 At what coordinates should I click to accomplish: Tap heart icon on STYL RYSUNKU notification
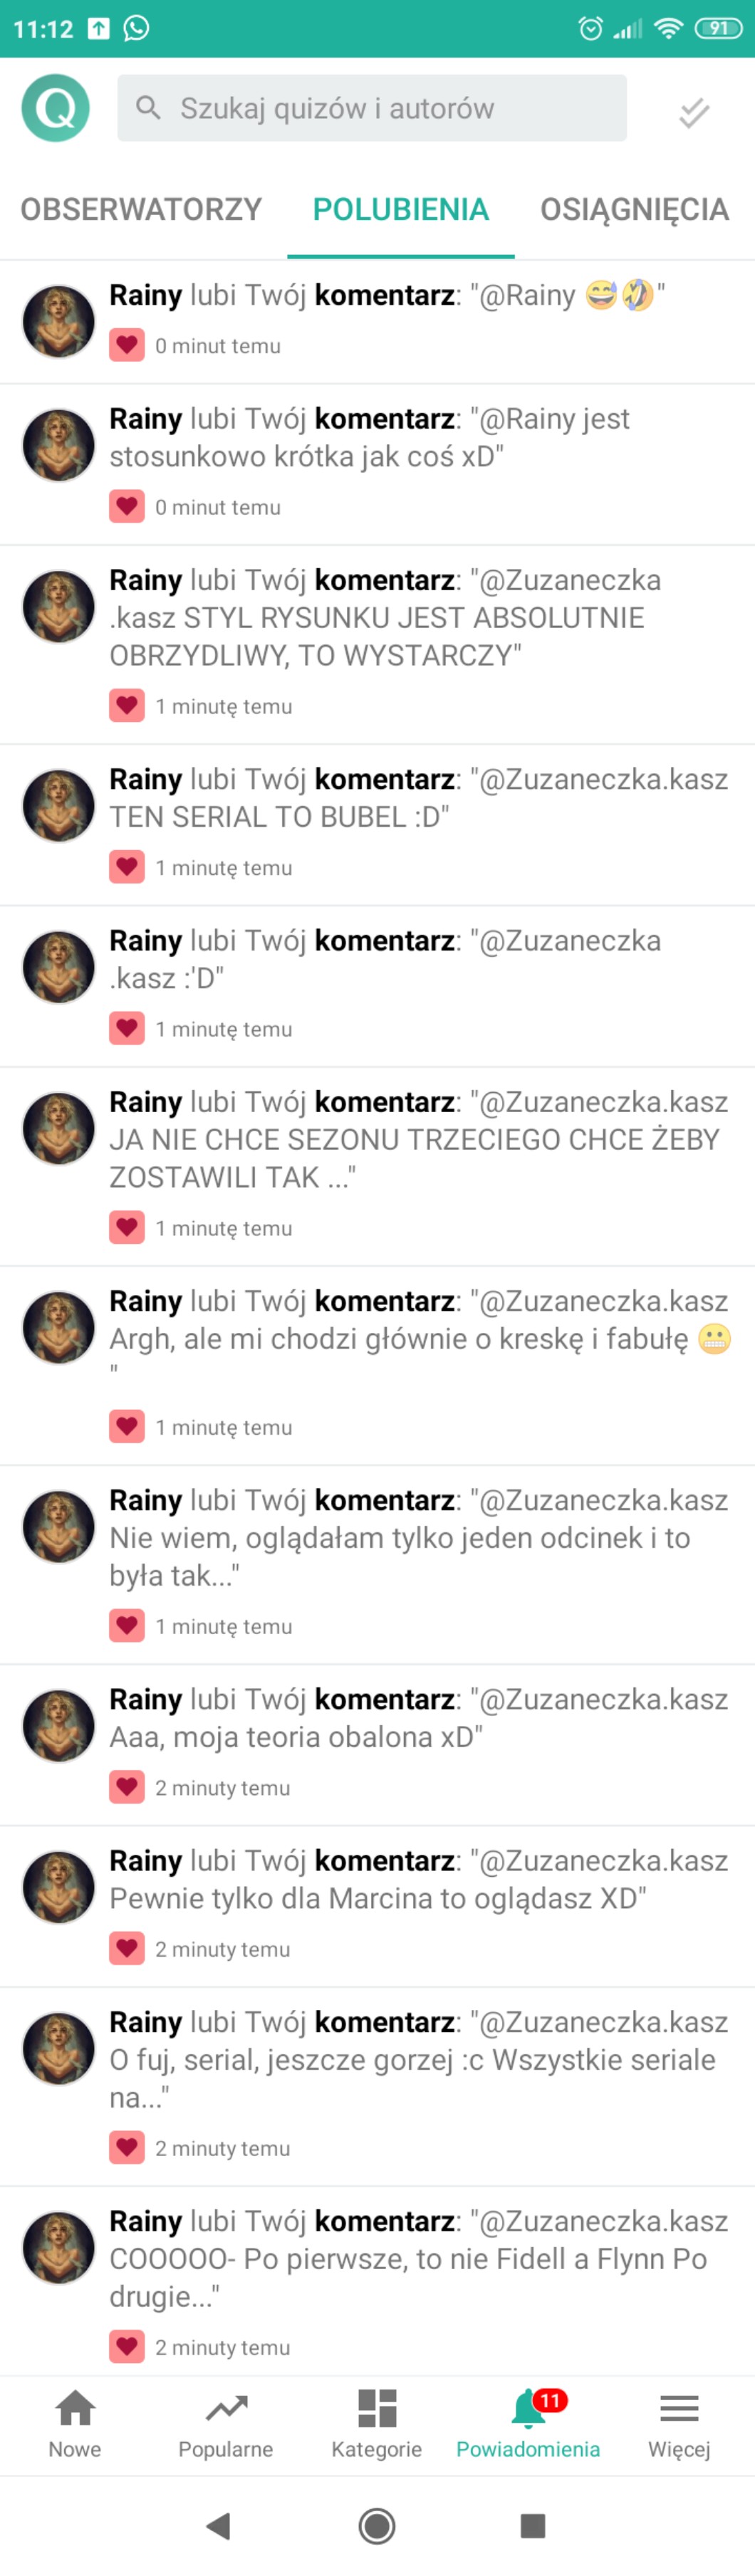tap(127, 705)
